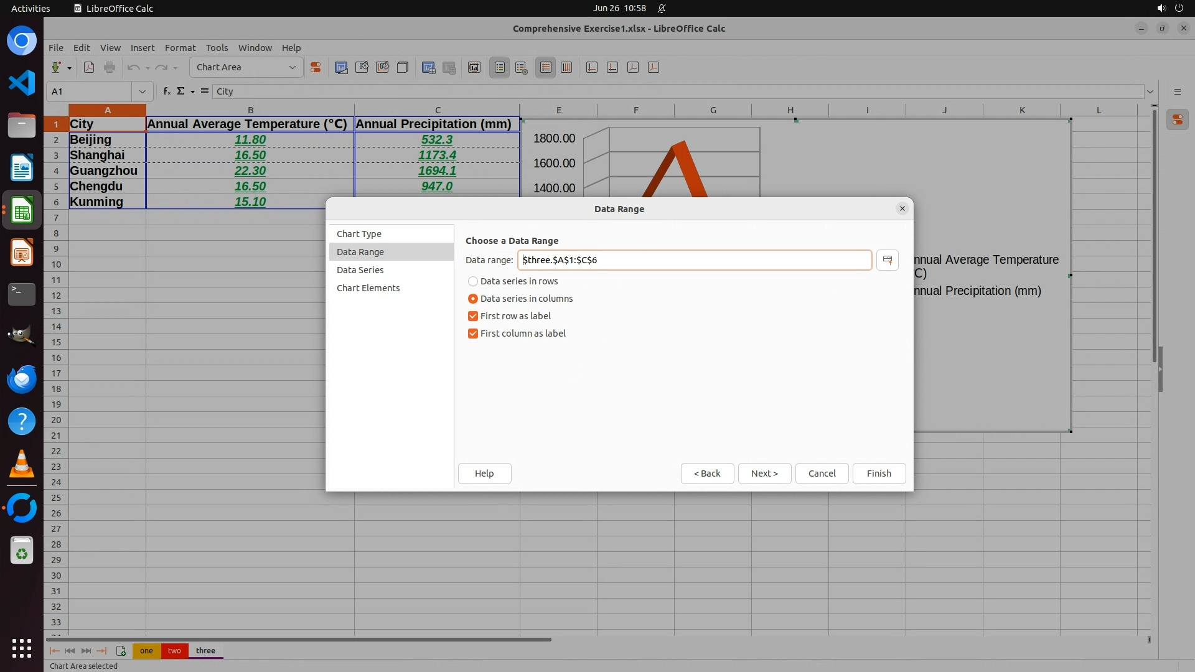1195x672 pixels.
Task: Select Data series in rows option
Action: [473, 281]
